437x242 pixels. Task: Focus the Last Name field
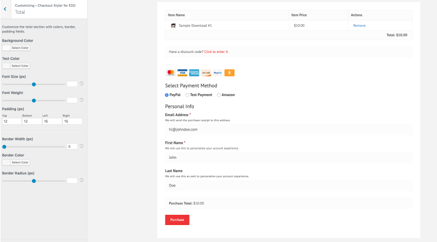(289, 185)
